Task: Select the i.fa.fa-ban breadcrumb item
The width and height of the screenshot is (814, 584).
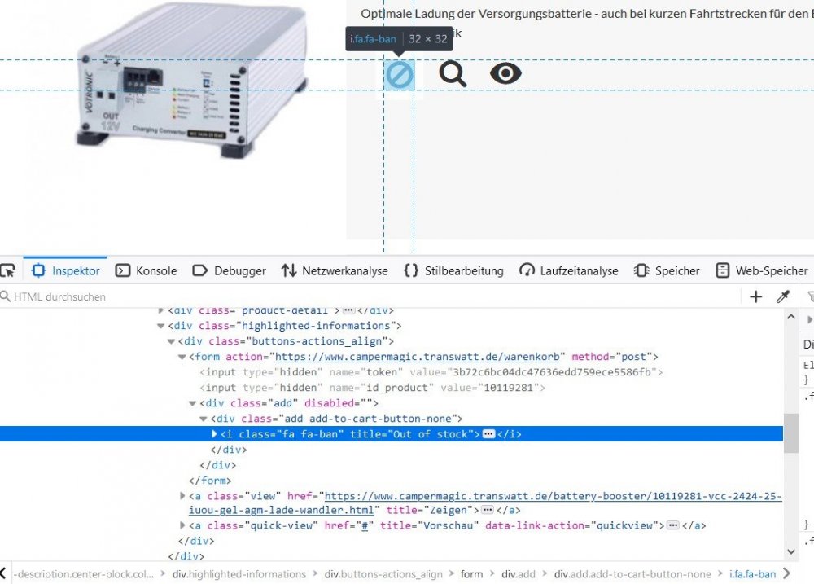Action: (x=753, y=573)
